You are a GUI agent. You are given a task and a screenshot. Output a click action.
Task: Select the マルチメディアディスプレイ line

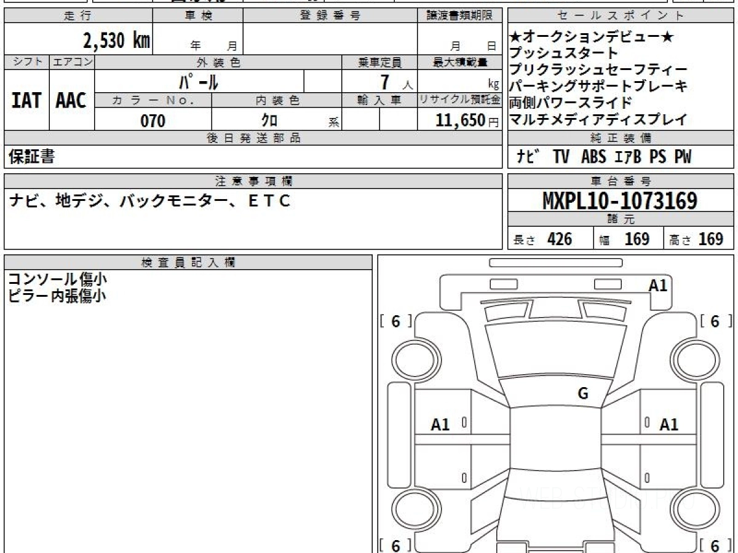click(598, 119)
